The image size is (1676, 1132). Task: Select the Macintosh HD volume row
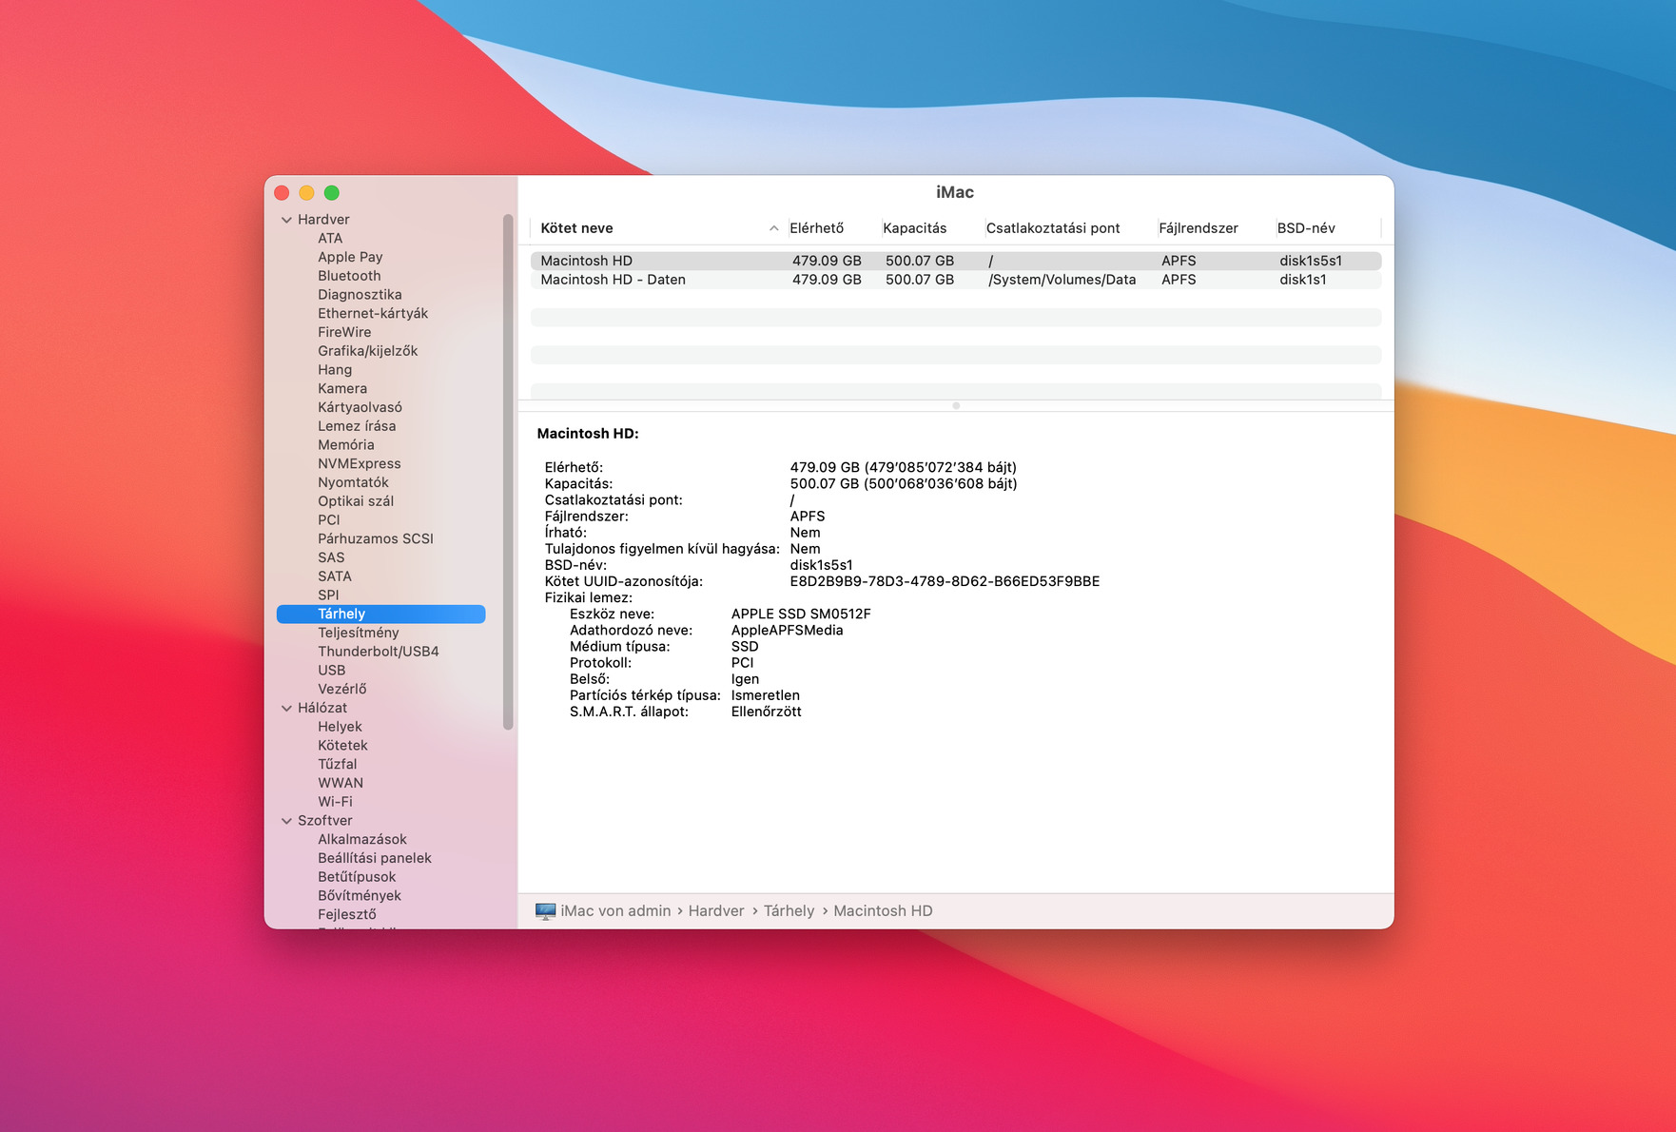pos(956,261)
